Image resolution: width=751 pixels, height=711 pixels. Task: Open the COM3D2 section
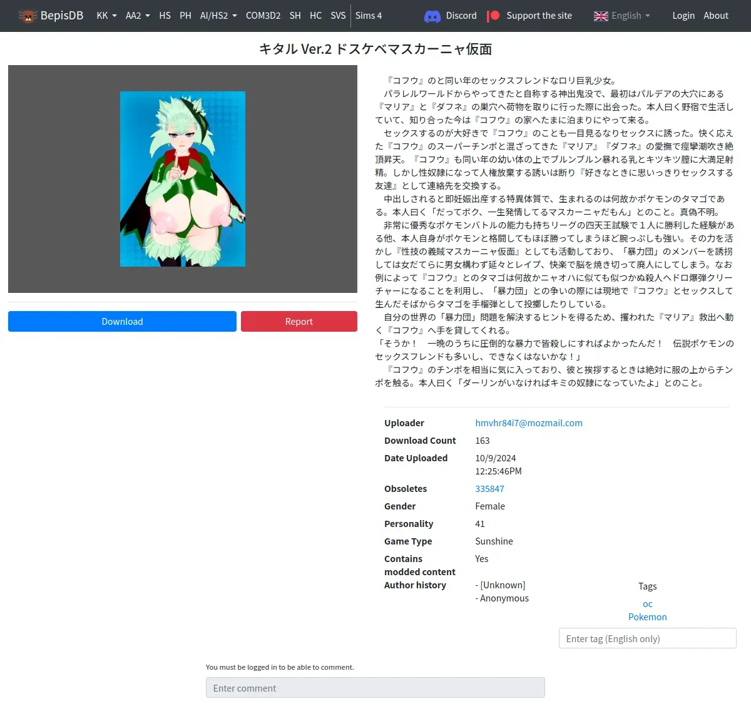point(263,16)
